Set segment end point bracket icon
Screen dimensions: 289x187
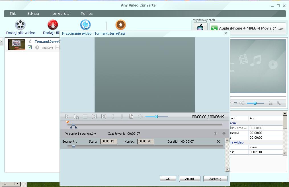(x=122, y=117)
